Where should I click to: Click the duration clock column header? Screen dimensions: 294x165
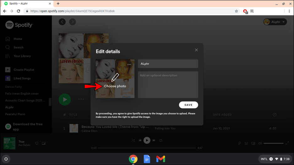[275, 115]
